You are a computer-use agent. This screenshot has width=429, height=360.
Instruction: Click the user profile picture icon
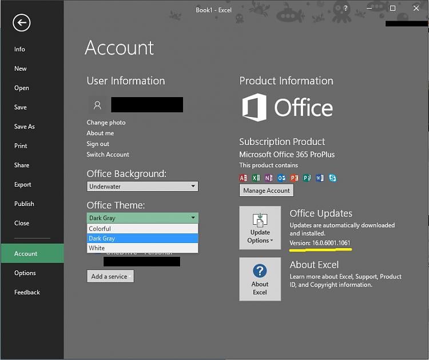pos(97,105)
